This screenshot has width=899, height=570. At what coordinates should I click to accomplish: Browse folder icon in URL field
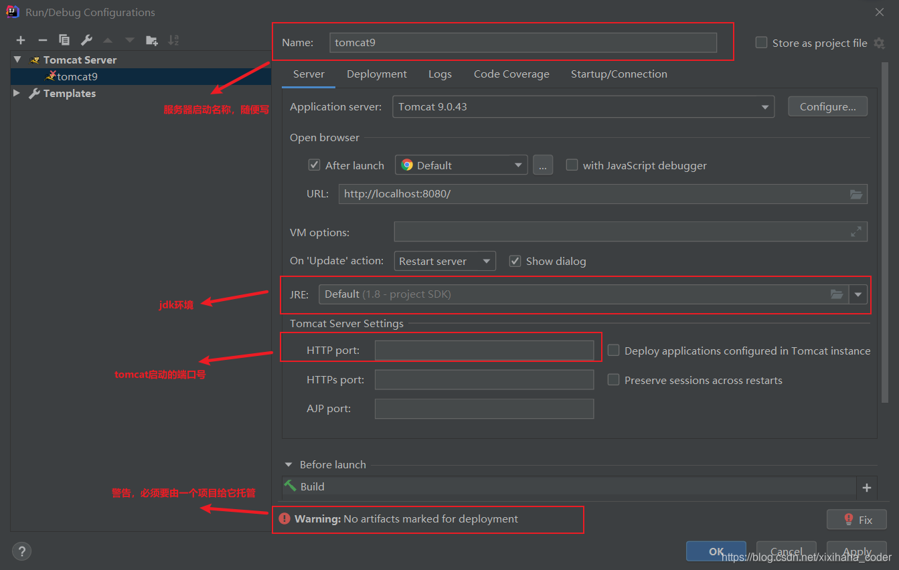click(856, 194)
